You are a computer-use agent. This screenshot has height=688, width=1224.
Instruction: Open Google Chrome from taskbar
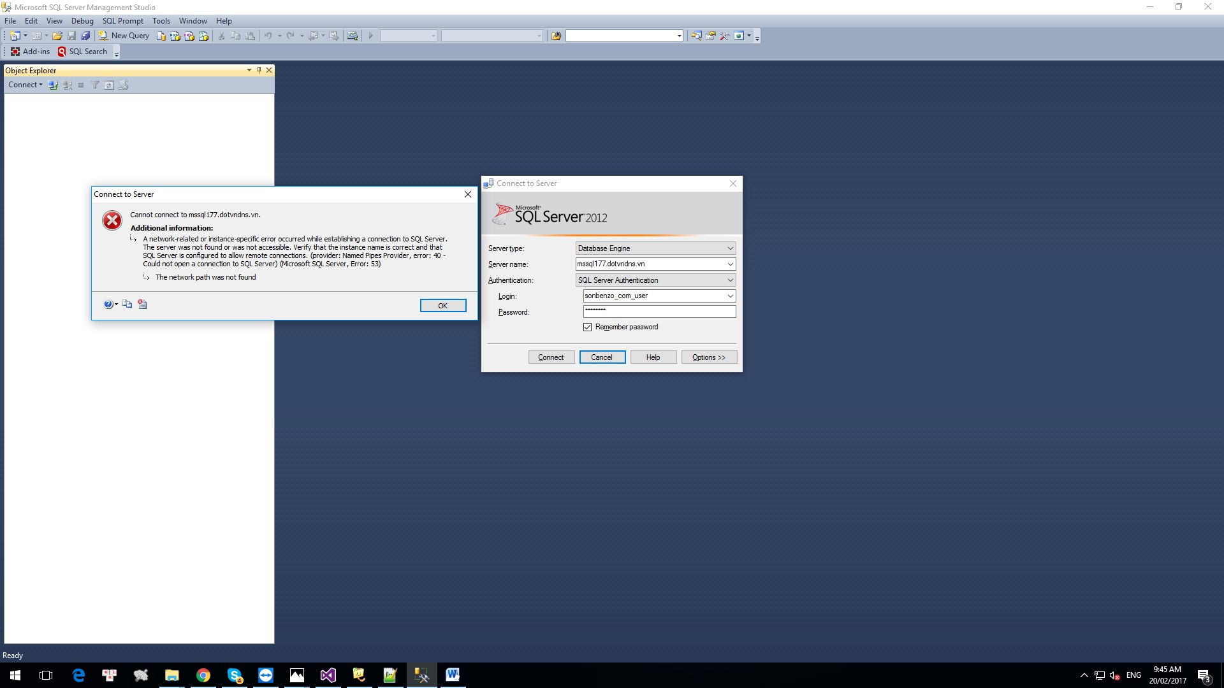click(x=203, y=675)
